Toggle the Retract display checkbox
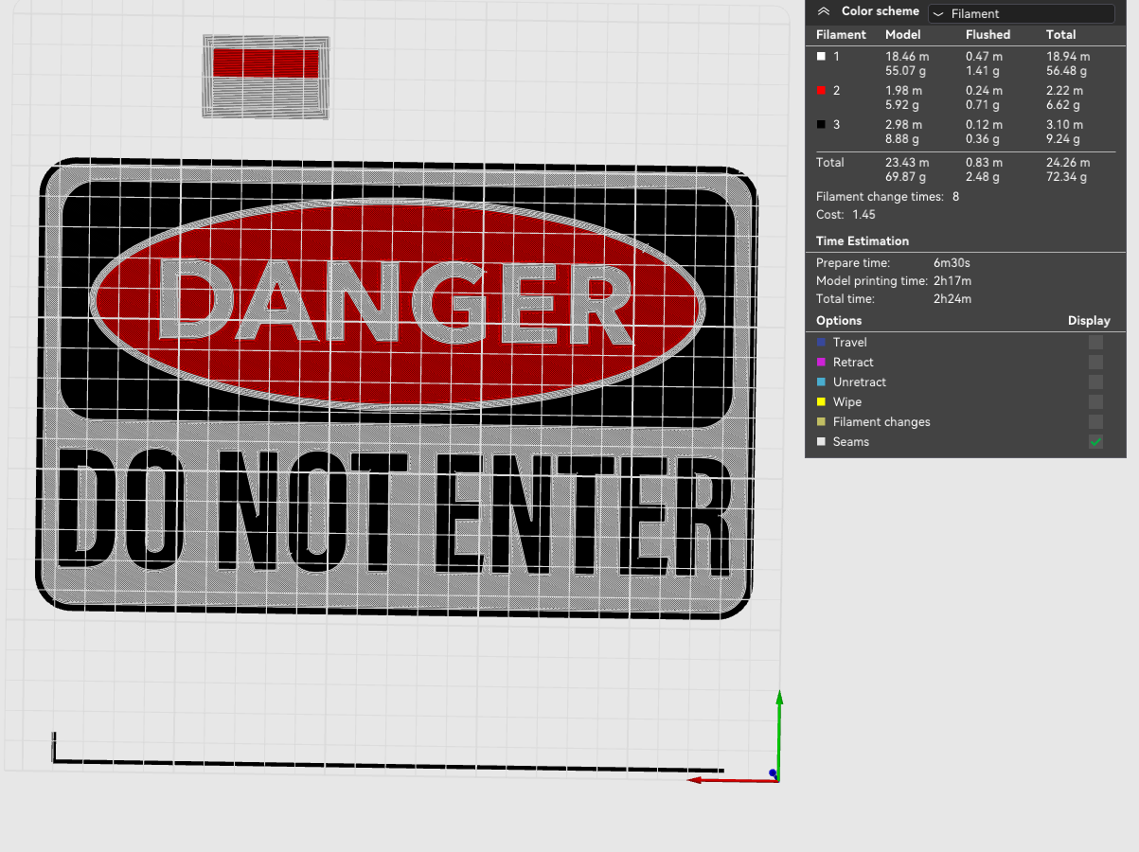This screenshot has width=1139, height=852. [1095, 362]
